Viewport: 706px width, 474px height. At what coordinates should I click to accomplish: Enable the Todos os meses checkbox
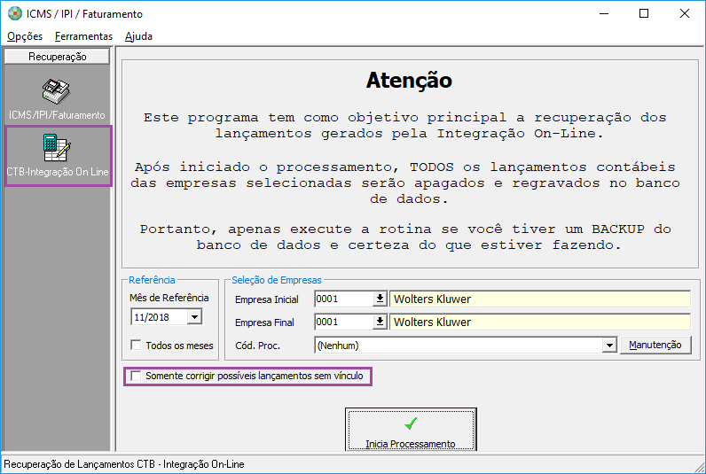click(136, 345)
